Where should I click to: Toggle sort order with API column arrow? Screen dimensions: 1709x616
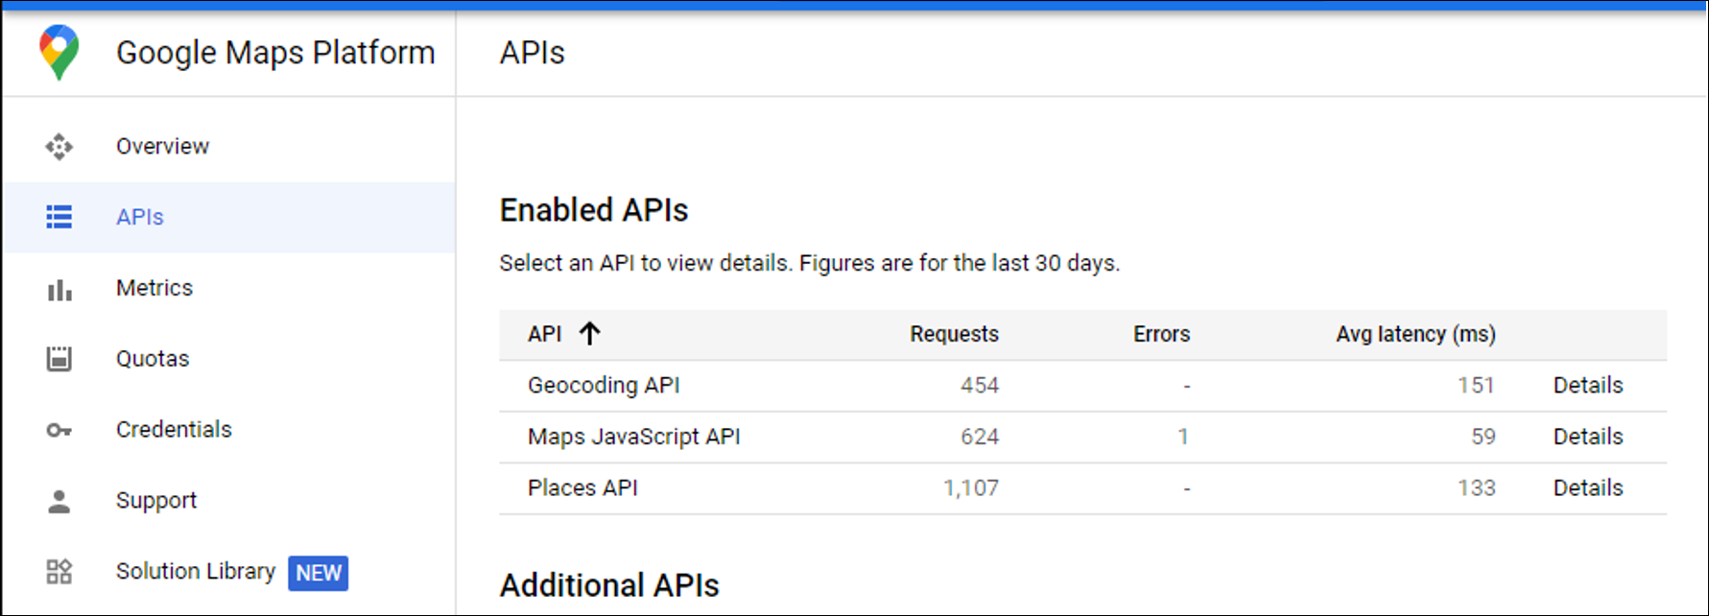tap(589, 334)
